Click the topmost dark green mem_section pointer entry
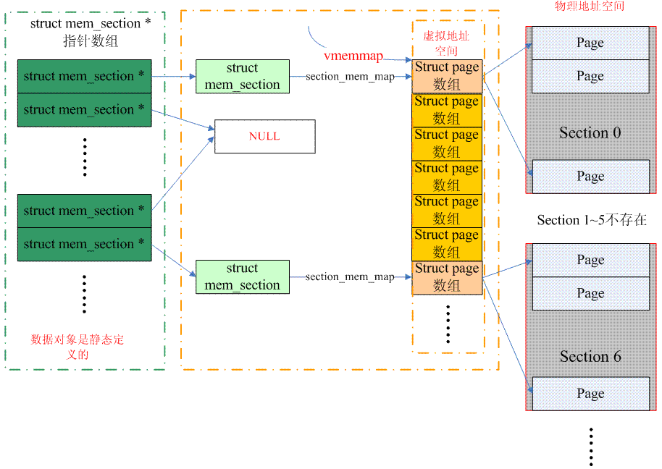This screenshot has height=469, width=662. tap(84, 76)
